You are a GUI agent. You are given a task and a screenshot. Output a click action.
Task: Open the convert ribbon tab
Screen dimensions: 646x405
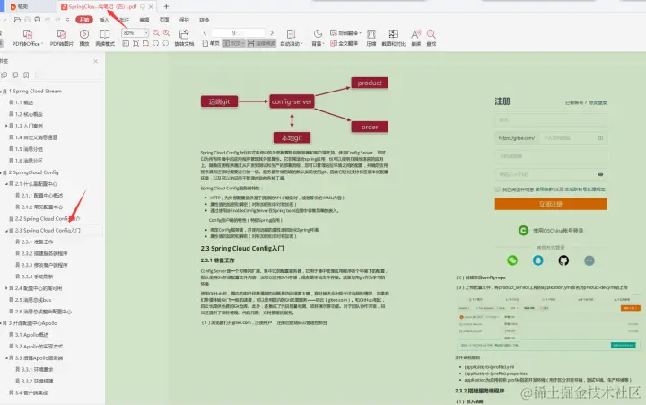(205, 20)
